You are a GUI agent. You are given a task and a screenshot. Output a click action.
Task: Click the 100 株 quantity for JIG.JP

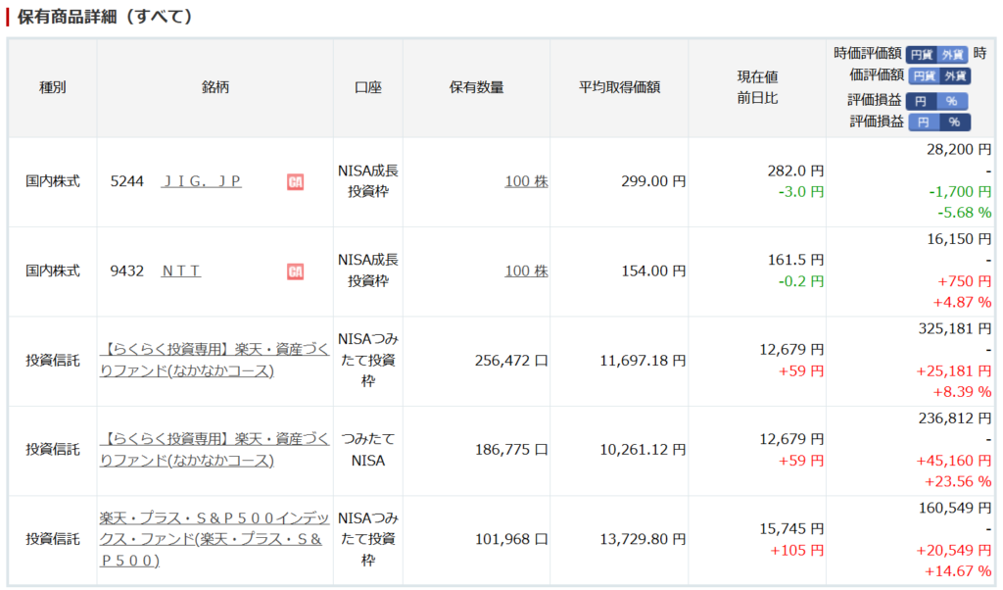tap(526, 181)
